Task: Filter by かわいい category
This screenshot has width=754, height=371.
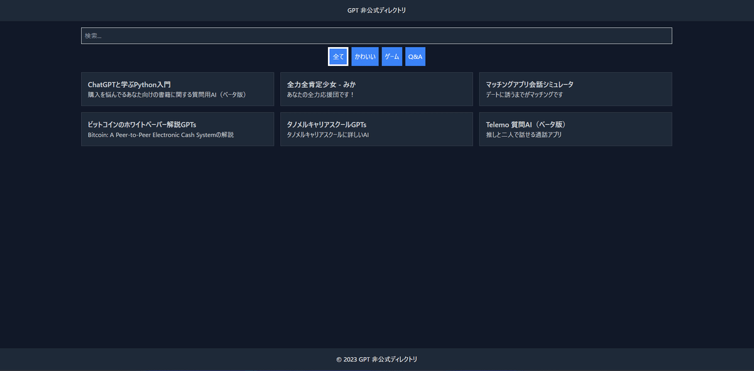Action: pos(365,56)
